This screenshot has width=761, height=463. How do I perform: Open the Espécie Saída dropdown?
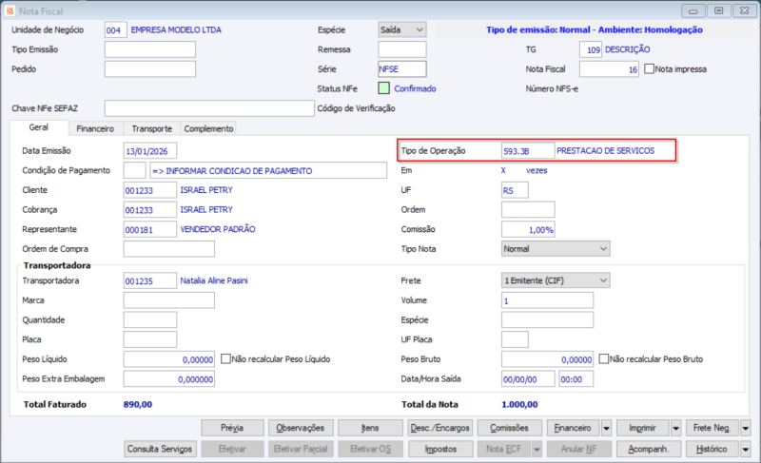click(402, 29)
